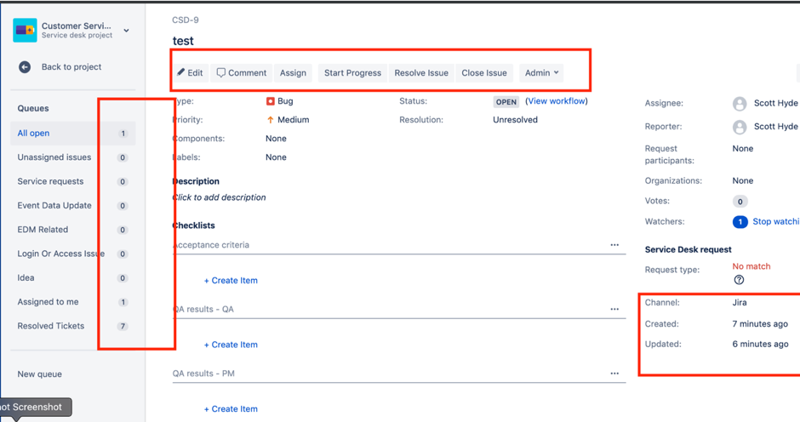Click the Stop watching link
Viewport: 800px width, 422px height.
click(776, 221)
